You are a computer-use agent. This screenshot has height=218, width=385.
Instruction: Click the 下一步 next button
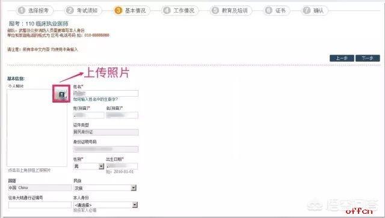pyautogui.click(x=368, y=58)
